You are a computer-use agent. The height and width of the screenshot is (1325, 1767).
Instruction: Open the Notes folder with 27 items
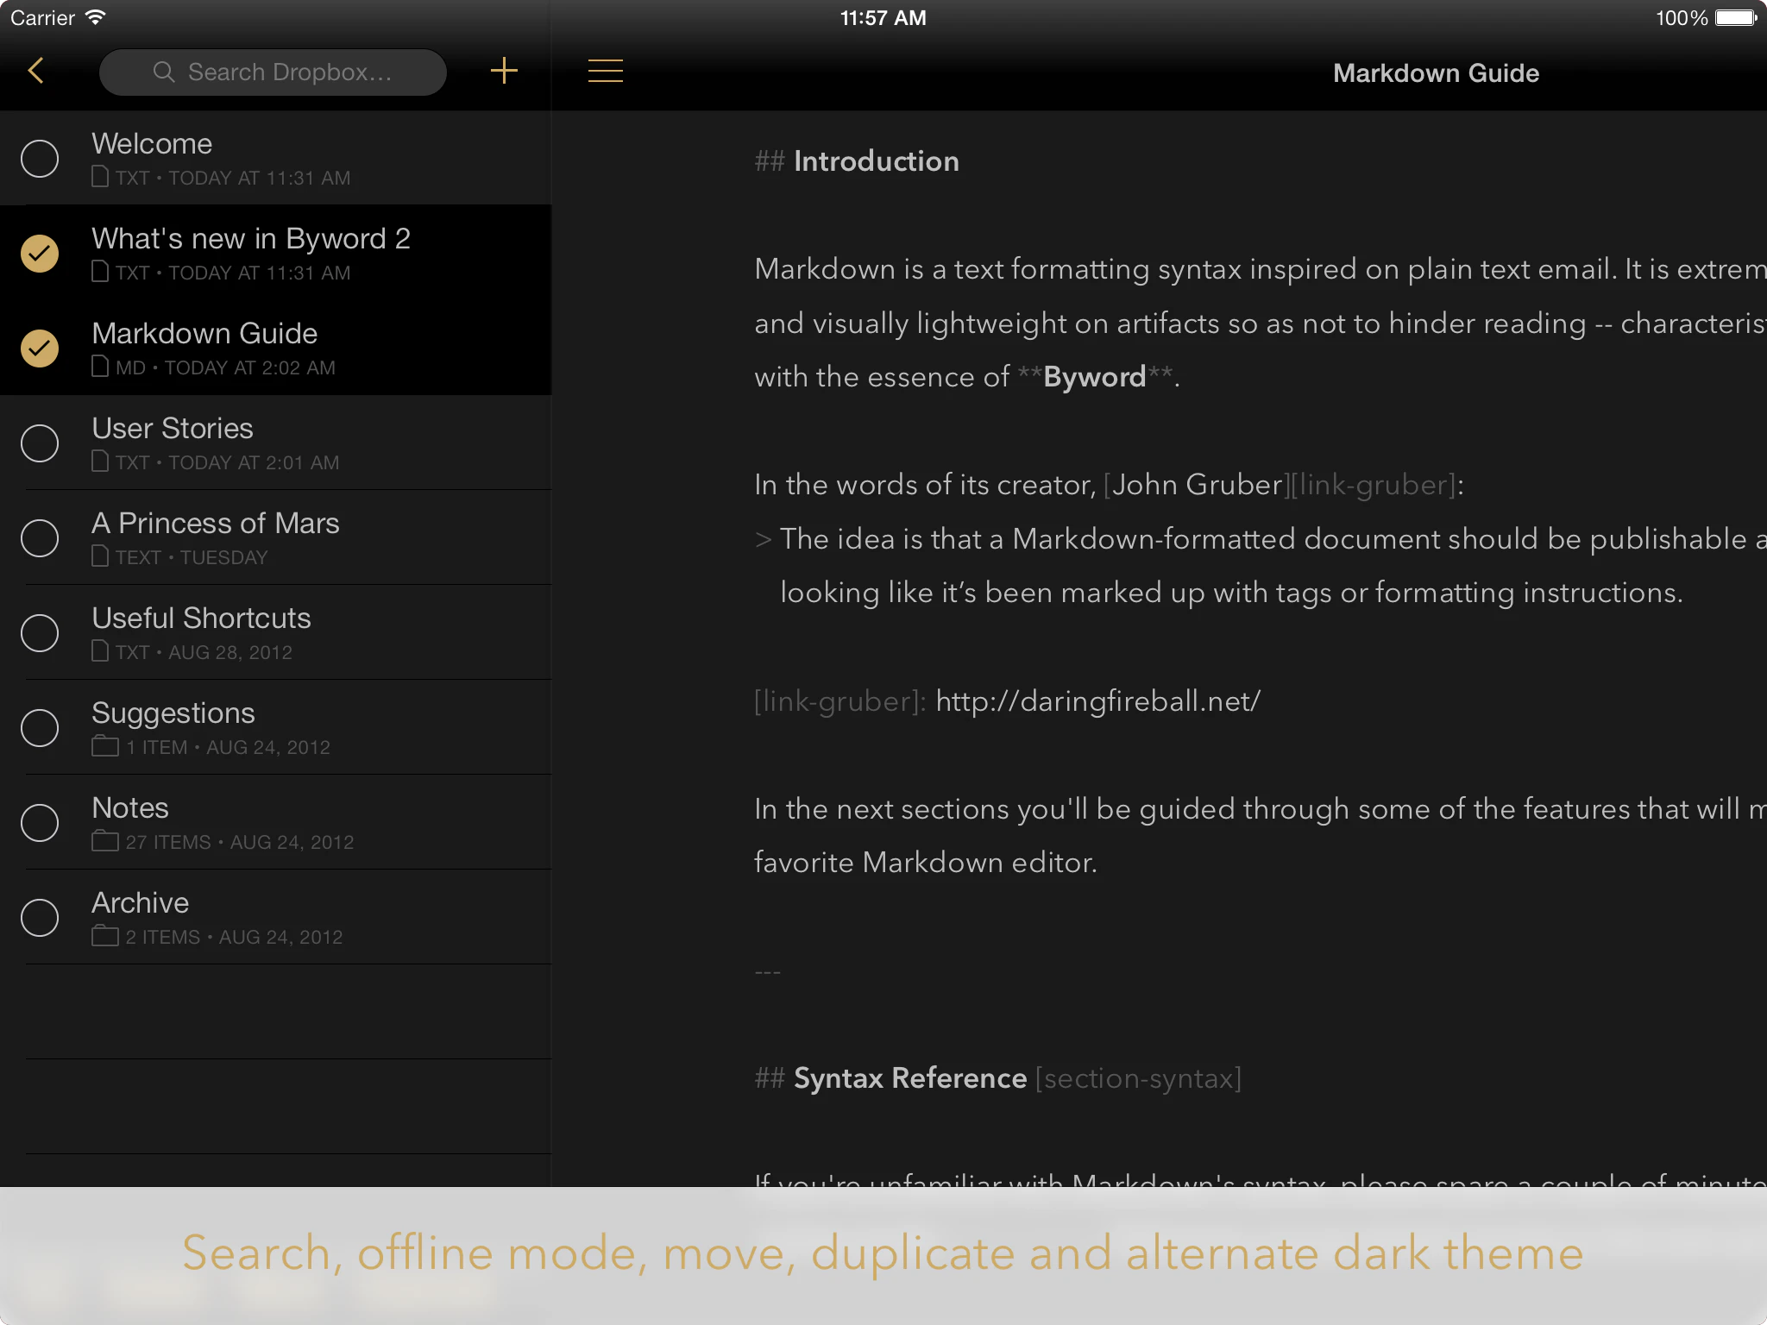click(276, 822)
